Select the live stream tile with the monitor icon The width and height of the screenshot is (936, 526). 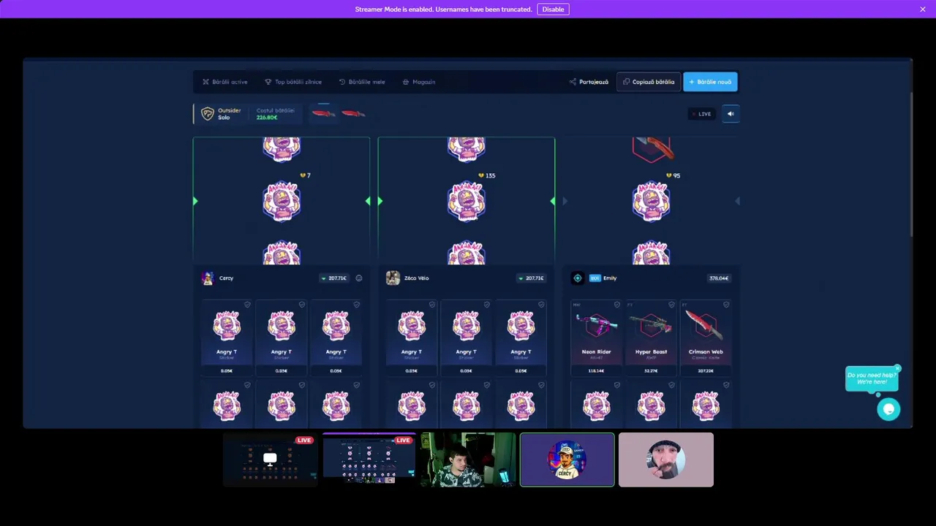tap(270, 460)
